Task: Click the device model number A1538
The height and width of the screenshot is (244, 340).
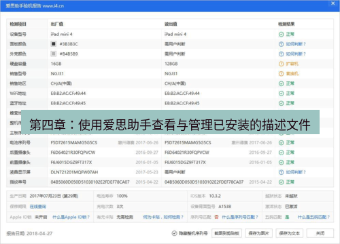Action: pos(224,207)
